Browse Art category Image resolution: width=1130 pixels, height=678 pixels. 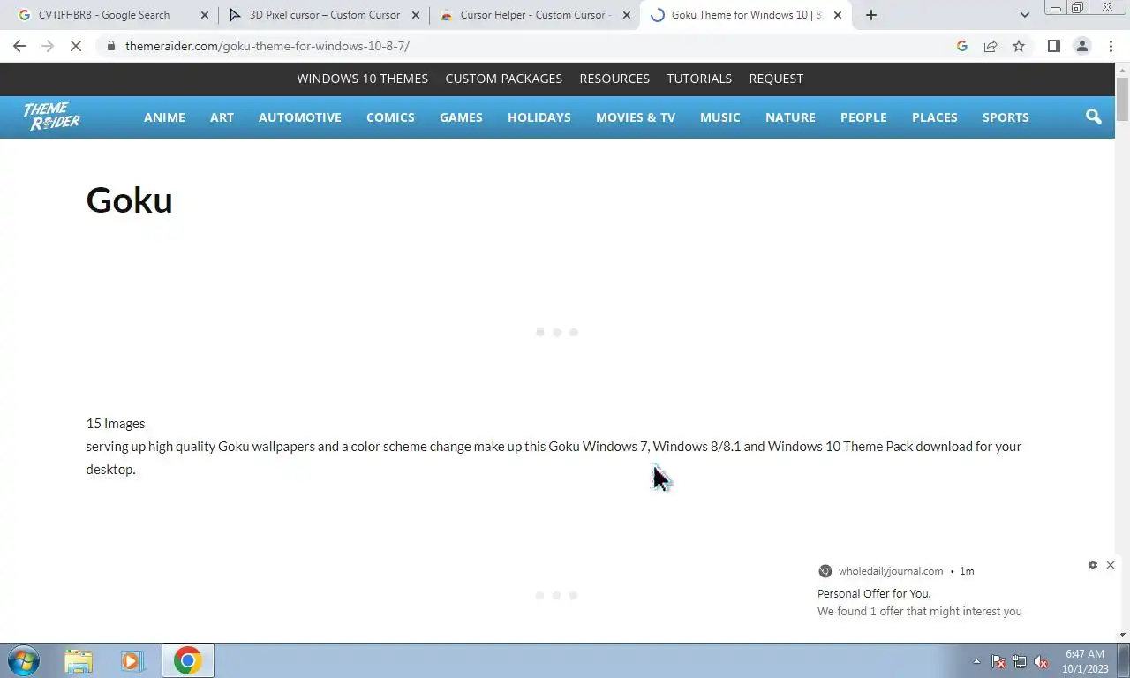[222, 117]
